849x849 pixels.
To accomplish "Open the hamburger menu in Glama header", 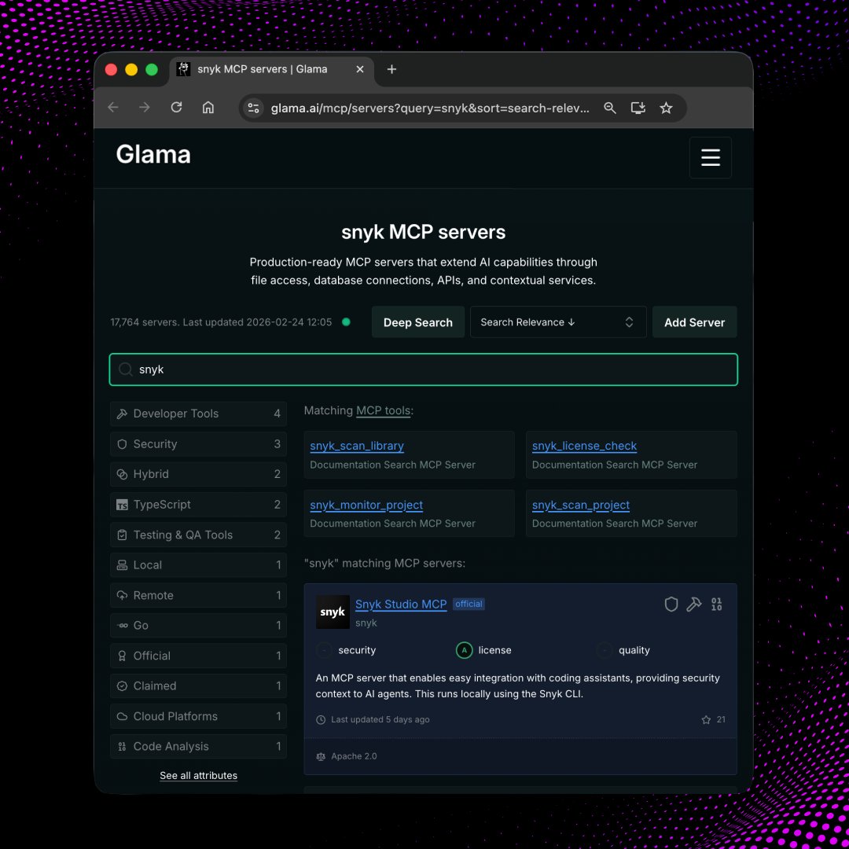I will tap(710, 157).
